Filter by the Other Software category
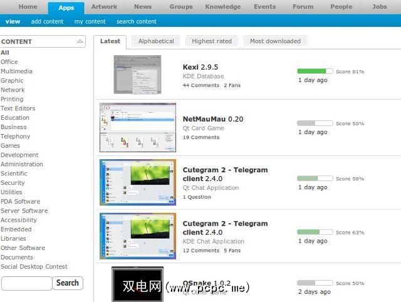The width and height of the screenshot is (401, 302). (23, 248)
